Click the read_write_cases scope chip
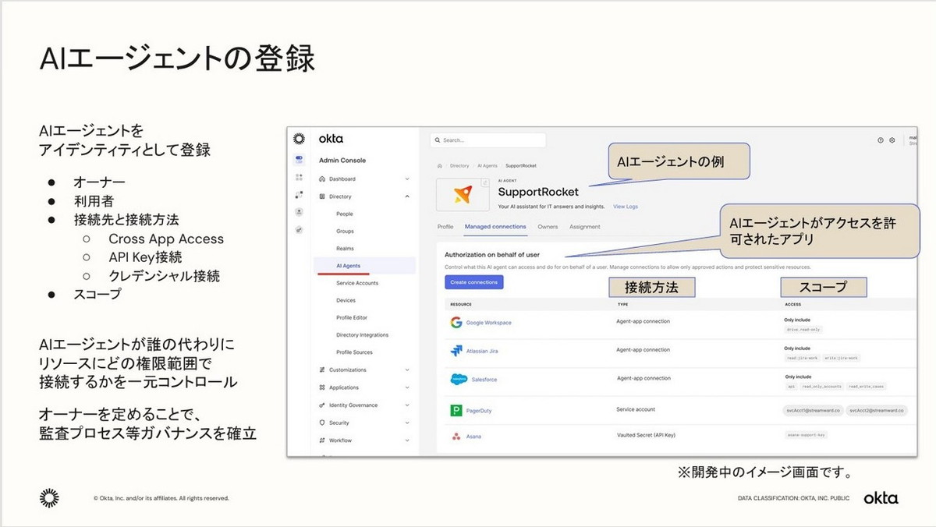 pos(867,386)
